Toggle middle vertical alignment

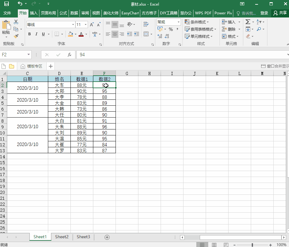click(x=115, y=24)
